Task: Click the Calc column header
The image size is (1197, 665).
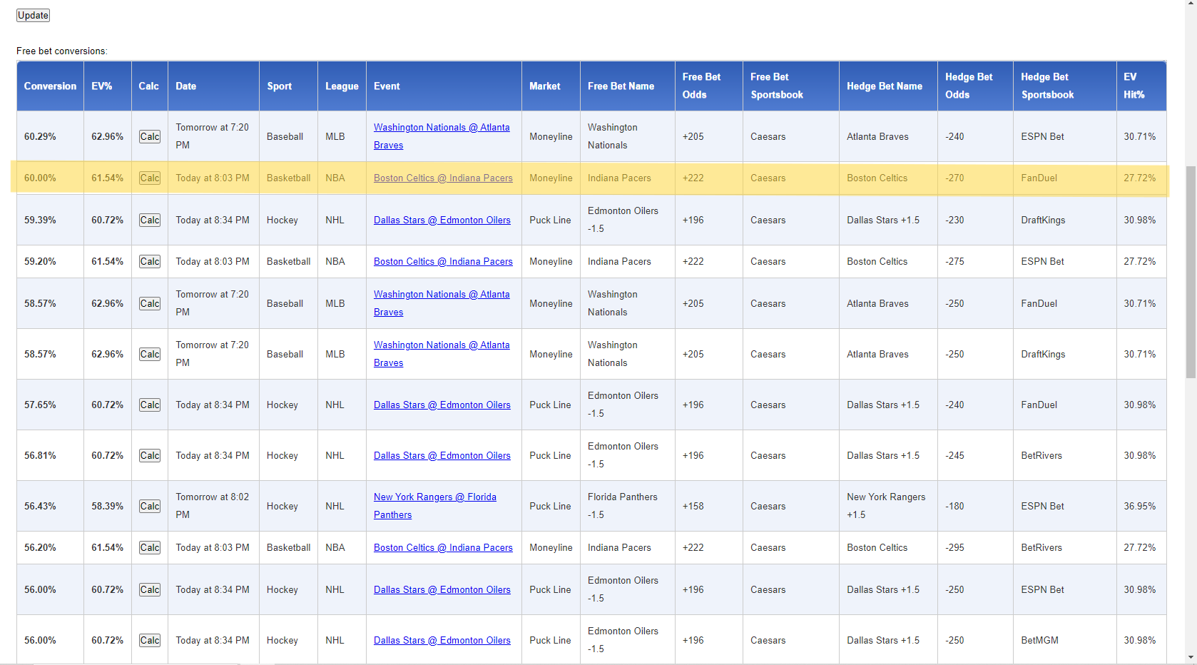Action: pyautogui.click(x=148, y=86)
